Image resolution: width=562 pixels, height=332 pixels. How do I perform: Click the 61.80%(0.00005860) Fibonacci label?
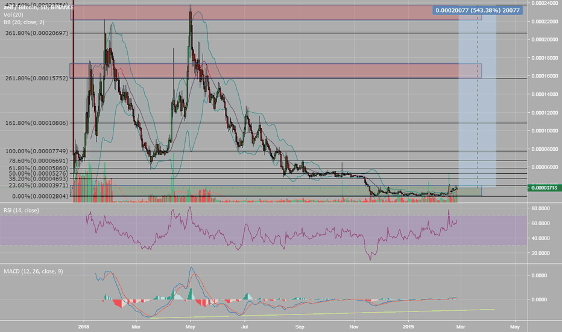coord(39,168)
